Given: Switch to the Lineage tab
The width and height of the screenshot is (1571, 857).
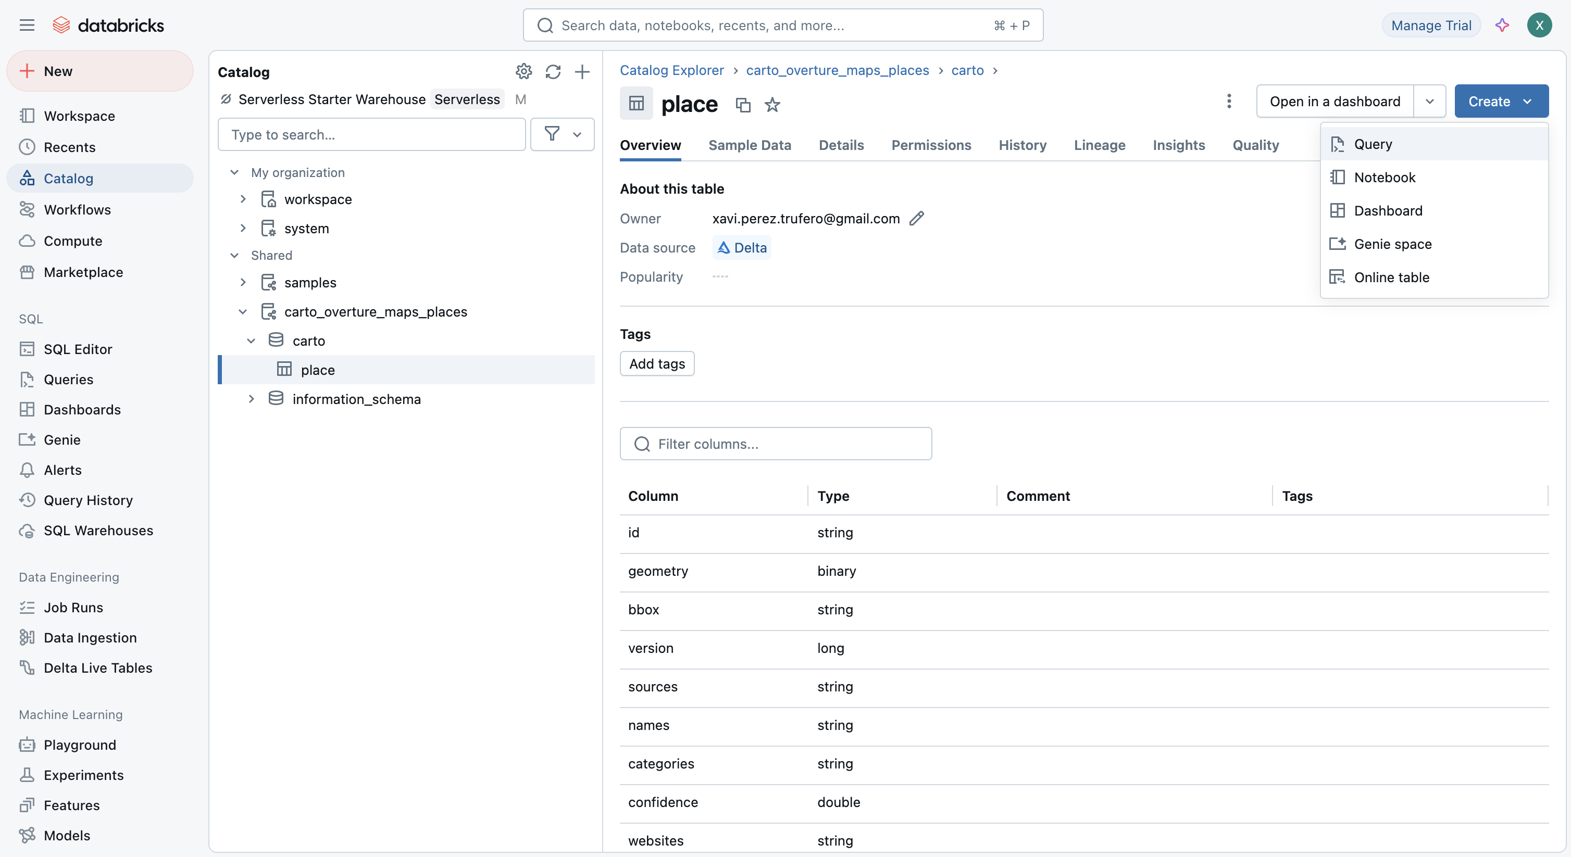Looking at the screenshot, I should (1099, 145).
